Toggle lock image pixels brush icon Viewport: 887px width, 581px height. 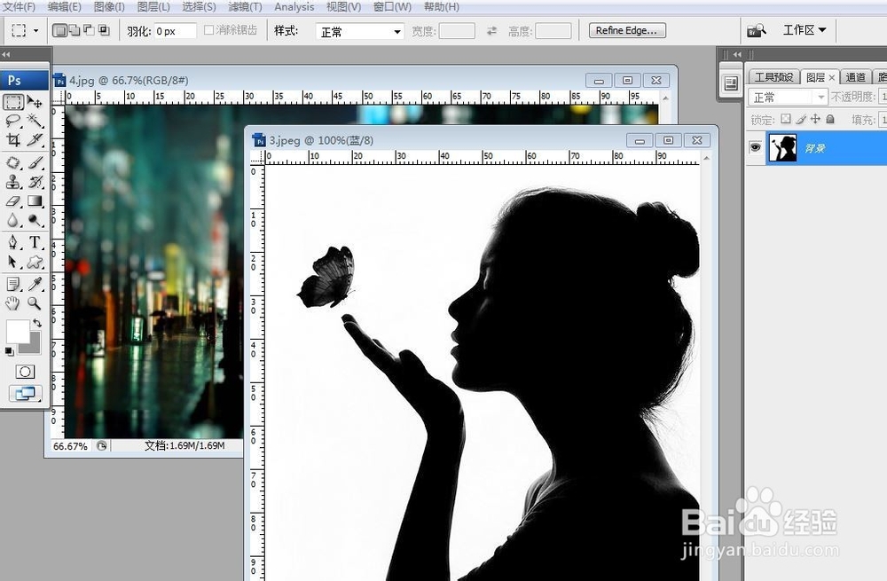800,119
